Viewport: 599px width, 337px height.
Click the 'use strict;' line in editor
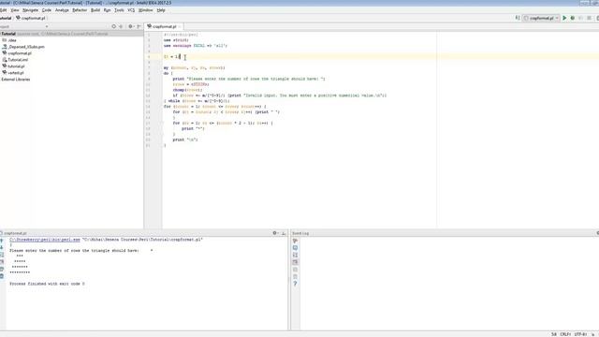(x=176, y=40)
